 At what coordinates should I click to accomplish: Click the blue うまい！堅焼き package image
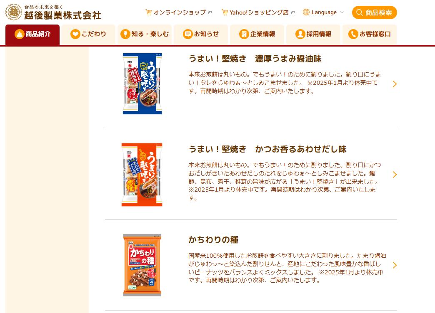point(142,84)
